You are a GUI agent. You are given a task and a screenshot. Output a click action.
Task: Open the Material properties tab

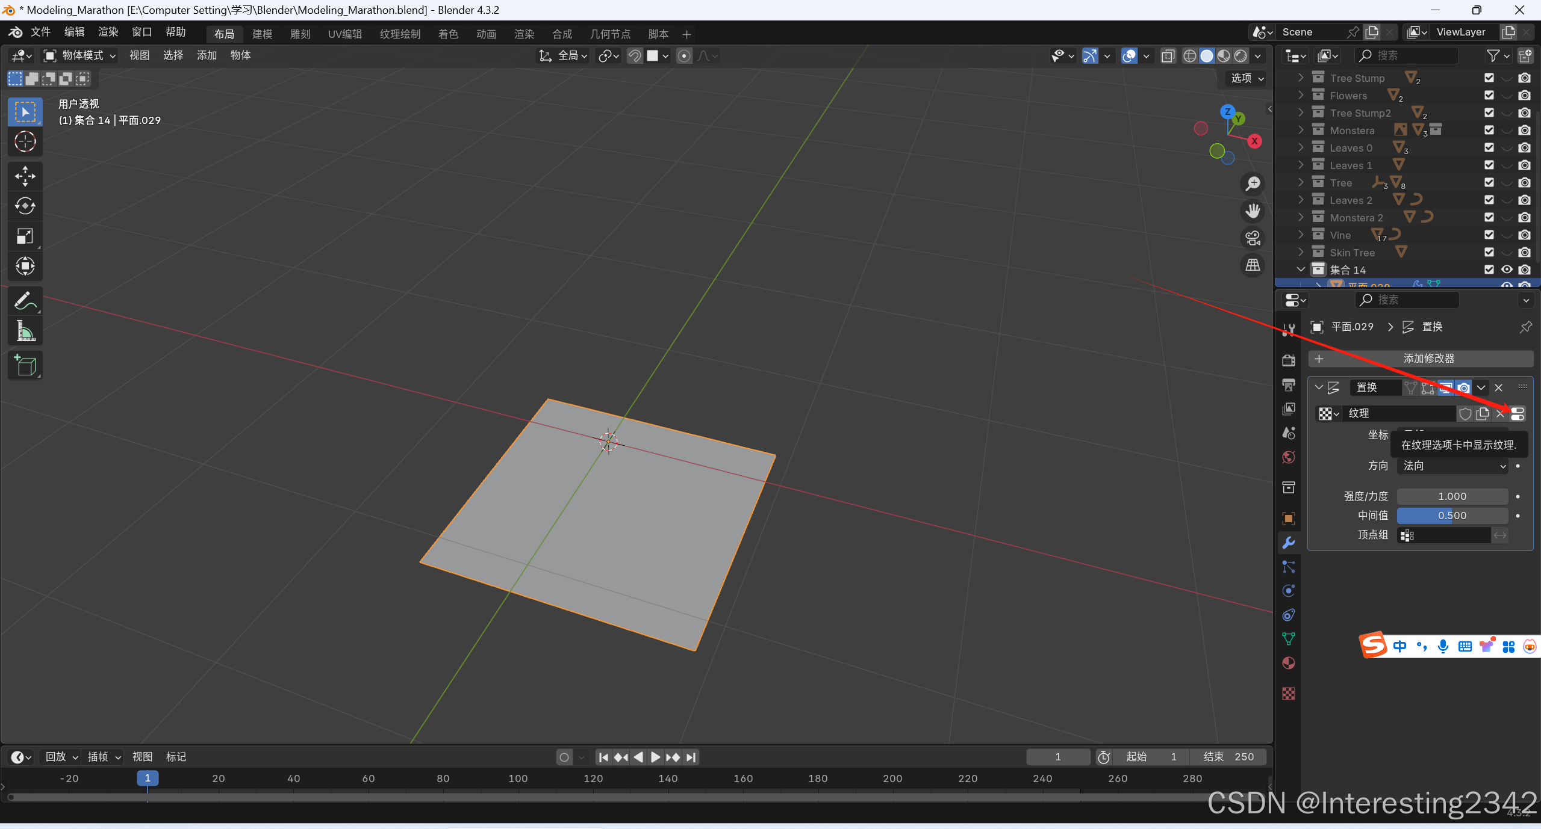[x=1289, y=663]
